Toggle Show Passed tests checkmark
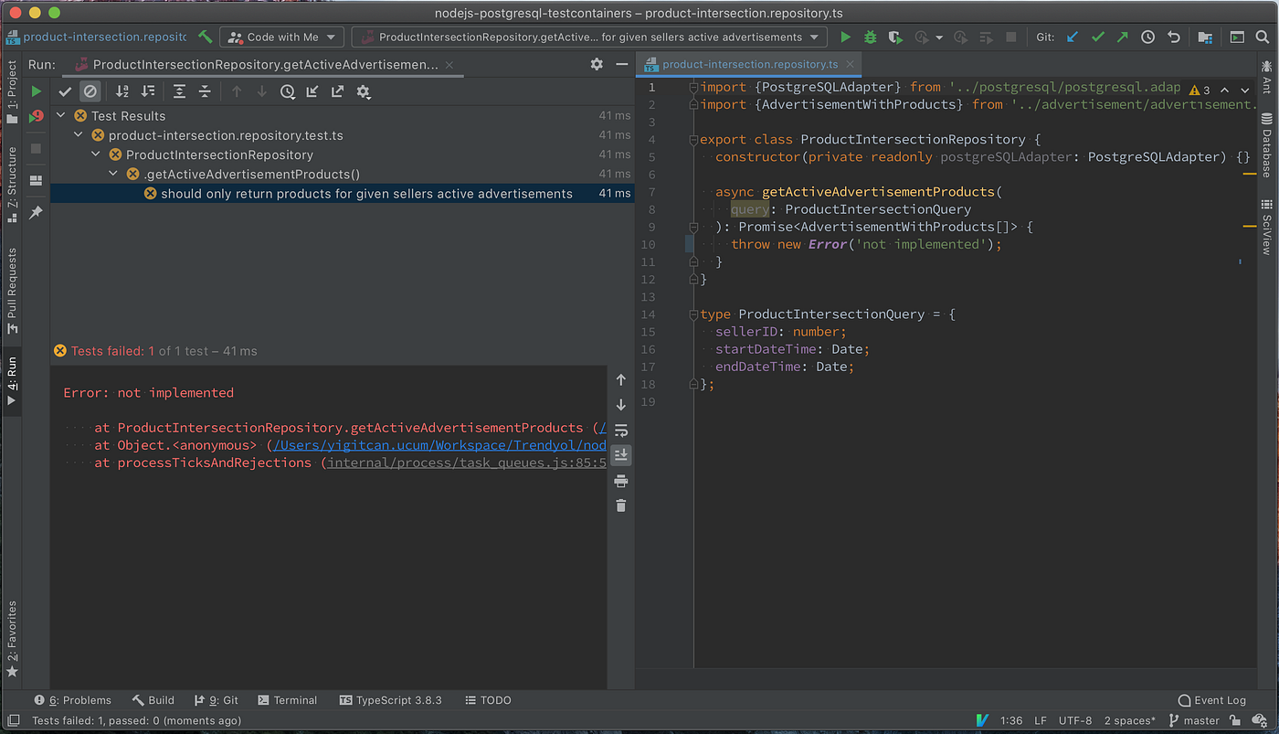Screen dimensions: 1279x734 pyautogui.click(x=65, y=91)
